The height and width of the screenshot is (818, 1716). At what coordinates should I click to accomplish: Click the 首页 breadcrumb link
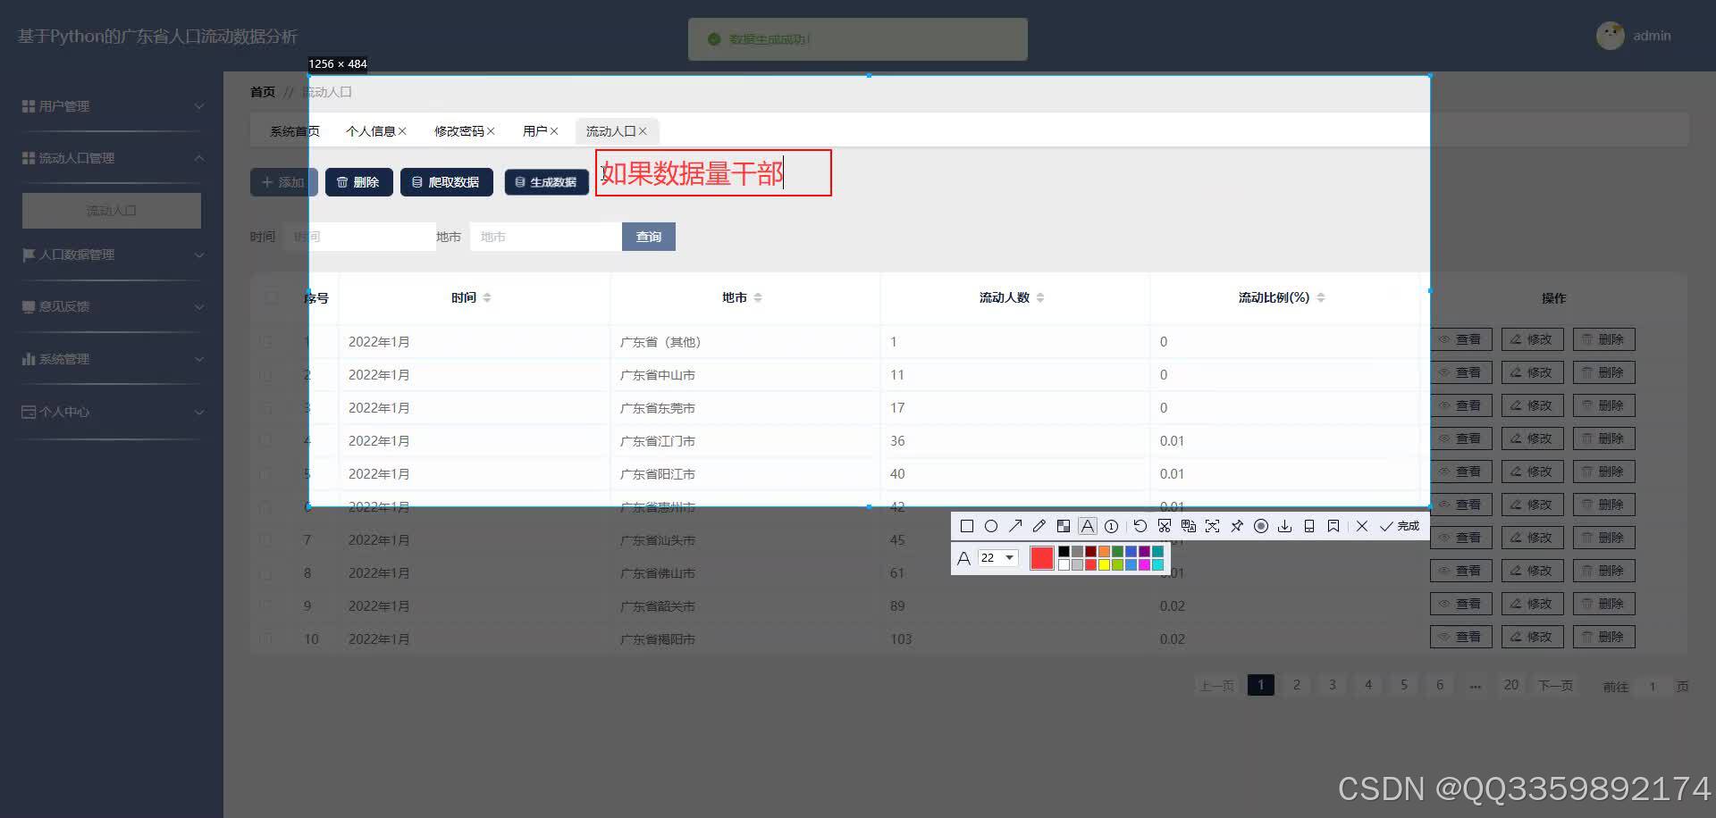click(263, 92)
